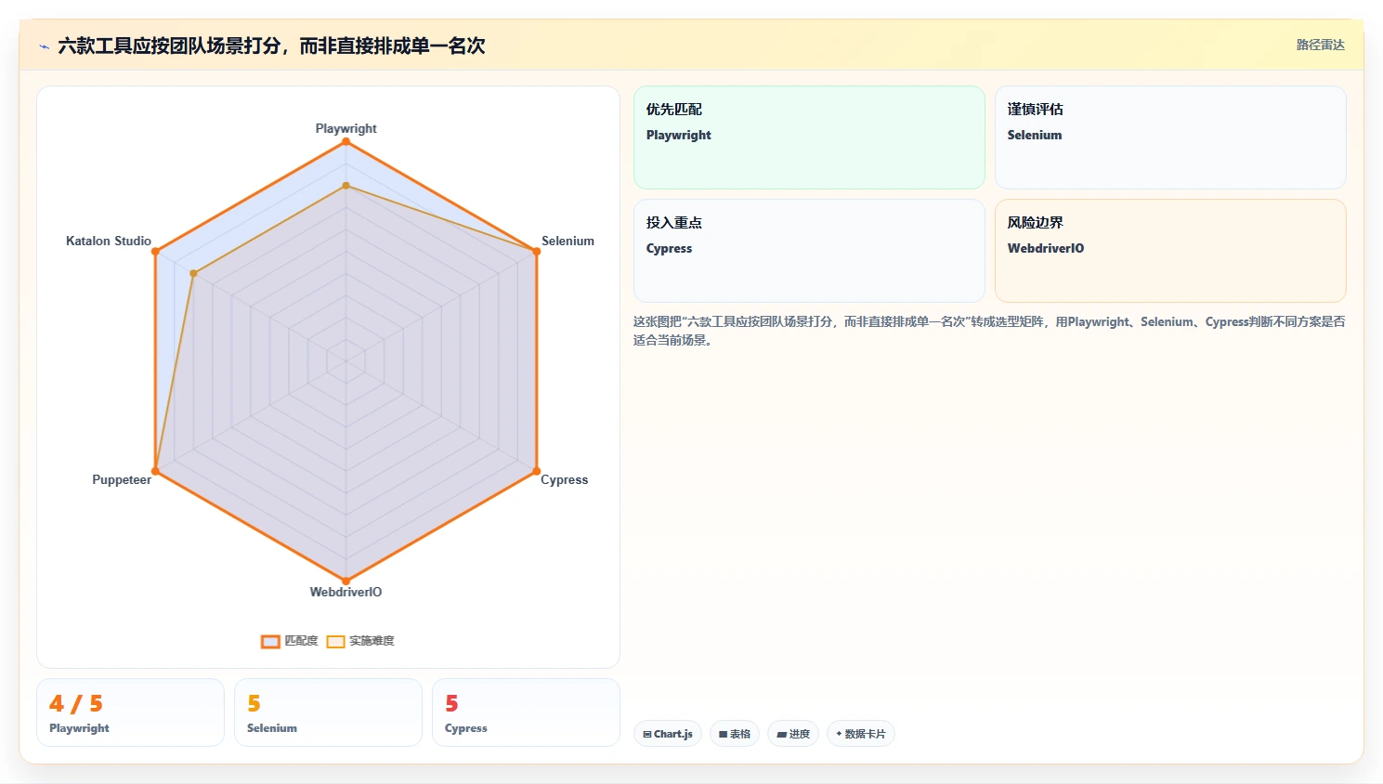1383x784 pixels.
Task: Toggle the 匹配度 legend swatch
Action: tap(270, 641)
